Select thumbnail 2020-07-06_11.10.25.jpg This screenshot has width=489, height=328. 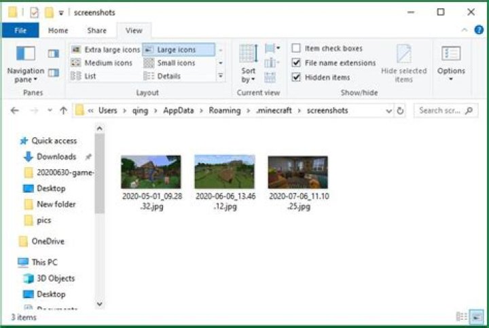299,183
